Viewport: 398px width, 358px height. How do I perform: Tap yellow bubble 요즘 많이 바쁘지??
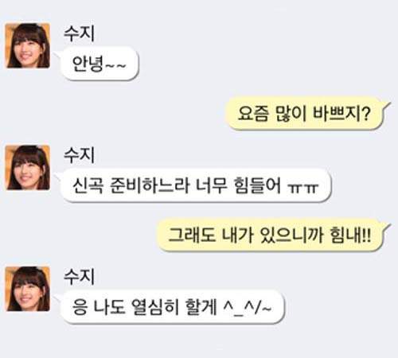(x=305, y=113)
